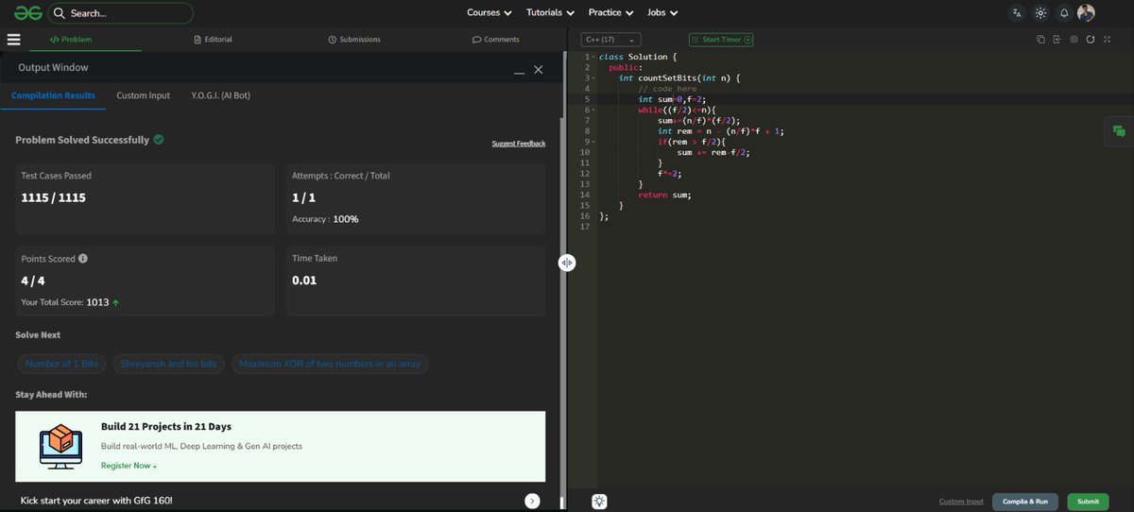Open the language translate icon
1134x512 pixels.
click(1017, 13)
